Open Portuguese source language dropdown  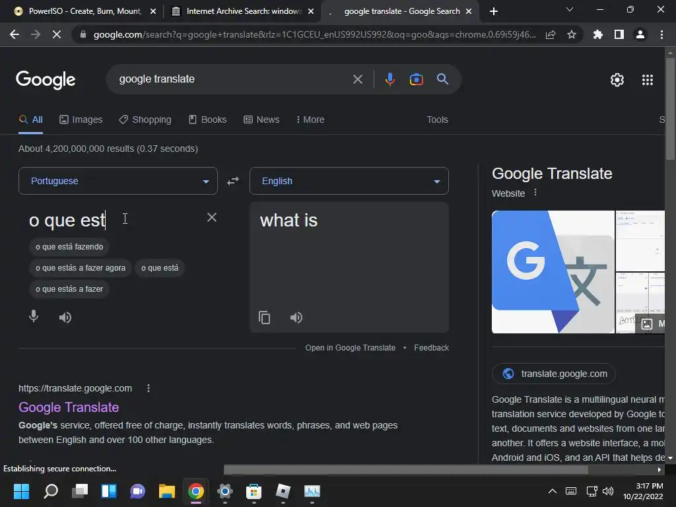click(x=118, y=181)
